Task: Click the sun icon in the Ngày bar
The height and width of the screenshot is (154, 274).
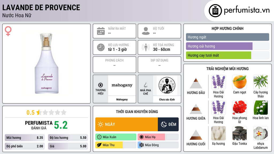Action: pyautogui.click(x=101, y=124)
